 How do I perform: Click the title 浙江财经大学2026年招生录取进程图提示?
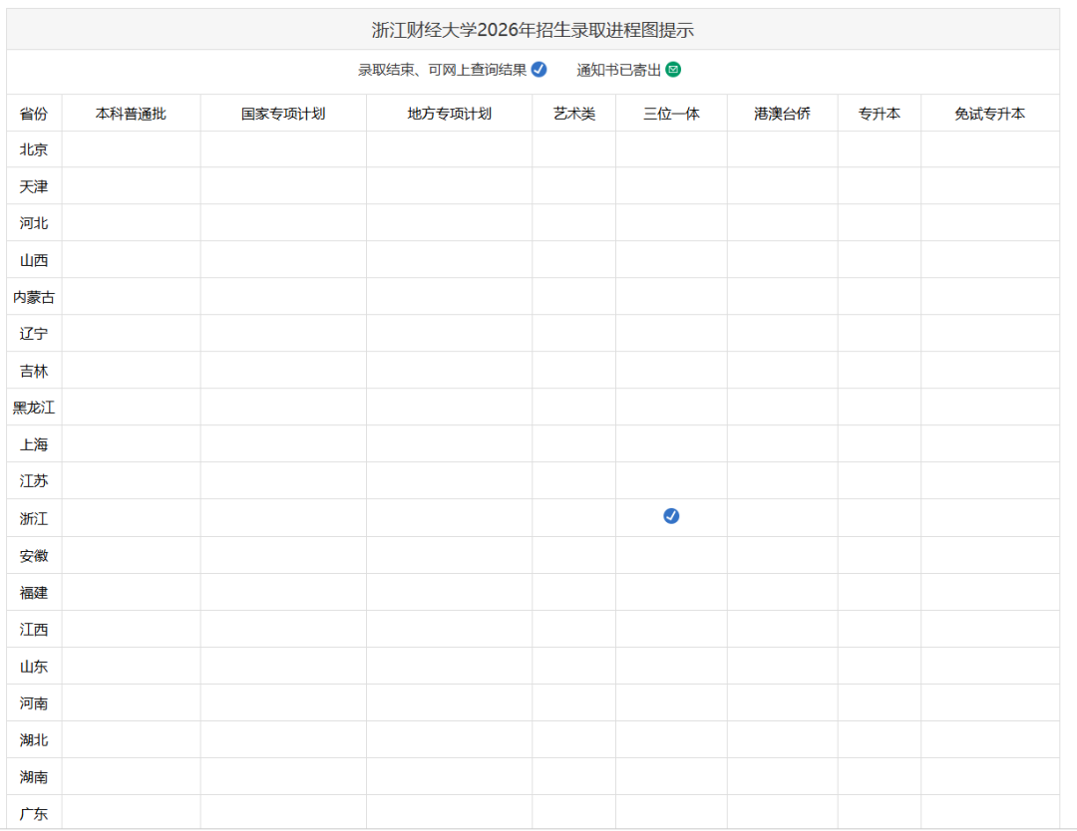[533, 30]
